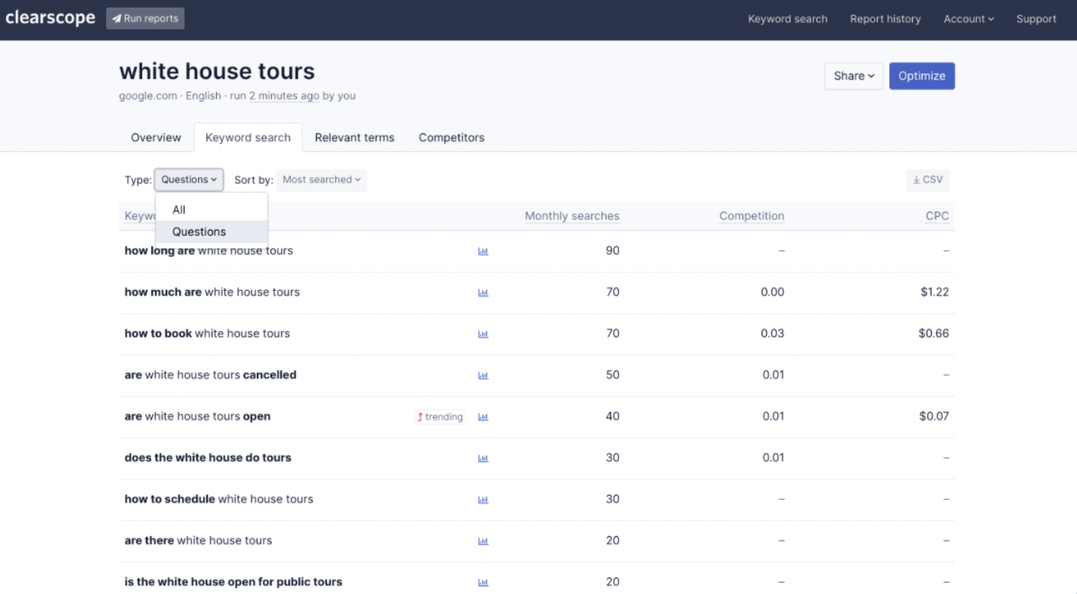Click the 0.03 competition value
1077x594 pixels.
click(x=773, y=334)
